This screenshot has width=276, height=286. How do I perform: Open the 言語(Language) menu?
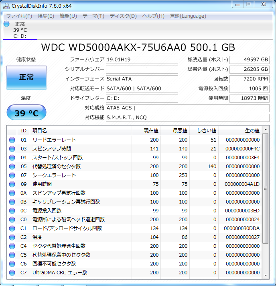pos(188,16)
